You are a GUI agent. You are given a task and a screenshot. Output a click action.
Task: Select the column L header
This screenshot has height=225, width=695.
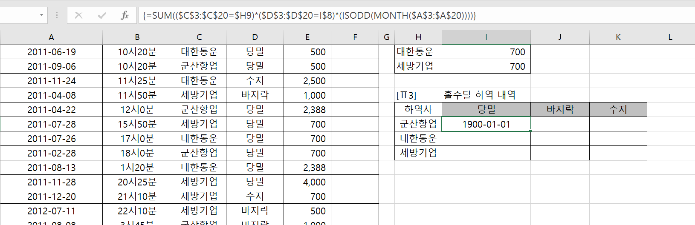click(x=670, y=37)
